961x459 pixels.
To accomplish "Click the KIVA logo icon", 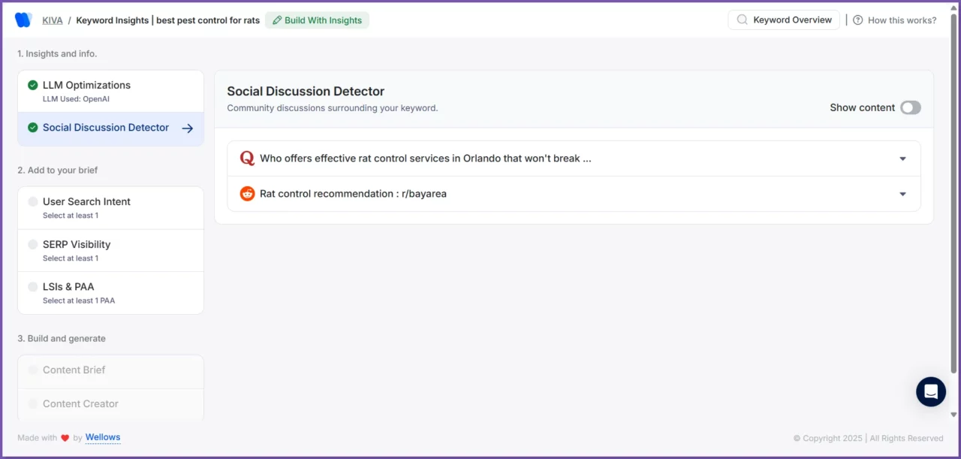I will point(23,20).
